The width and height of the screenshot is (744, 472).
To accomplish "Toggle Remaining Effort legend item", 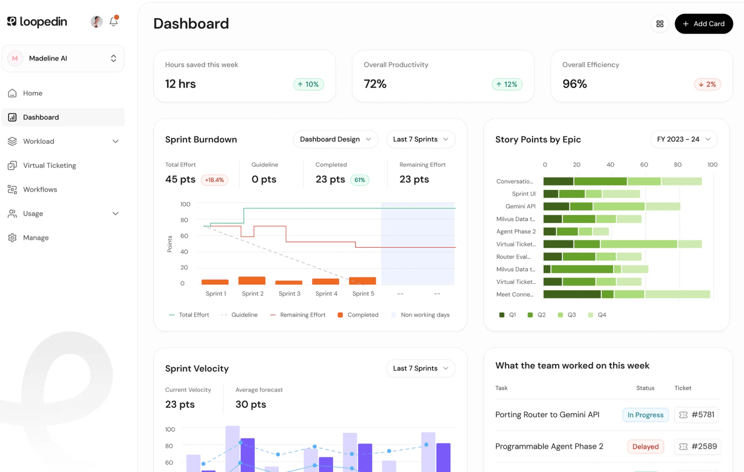I will 297,315.
